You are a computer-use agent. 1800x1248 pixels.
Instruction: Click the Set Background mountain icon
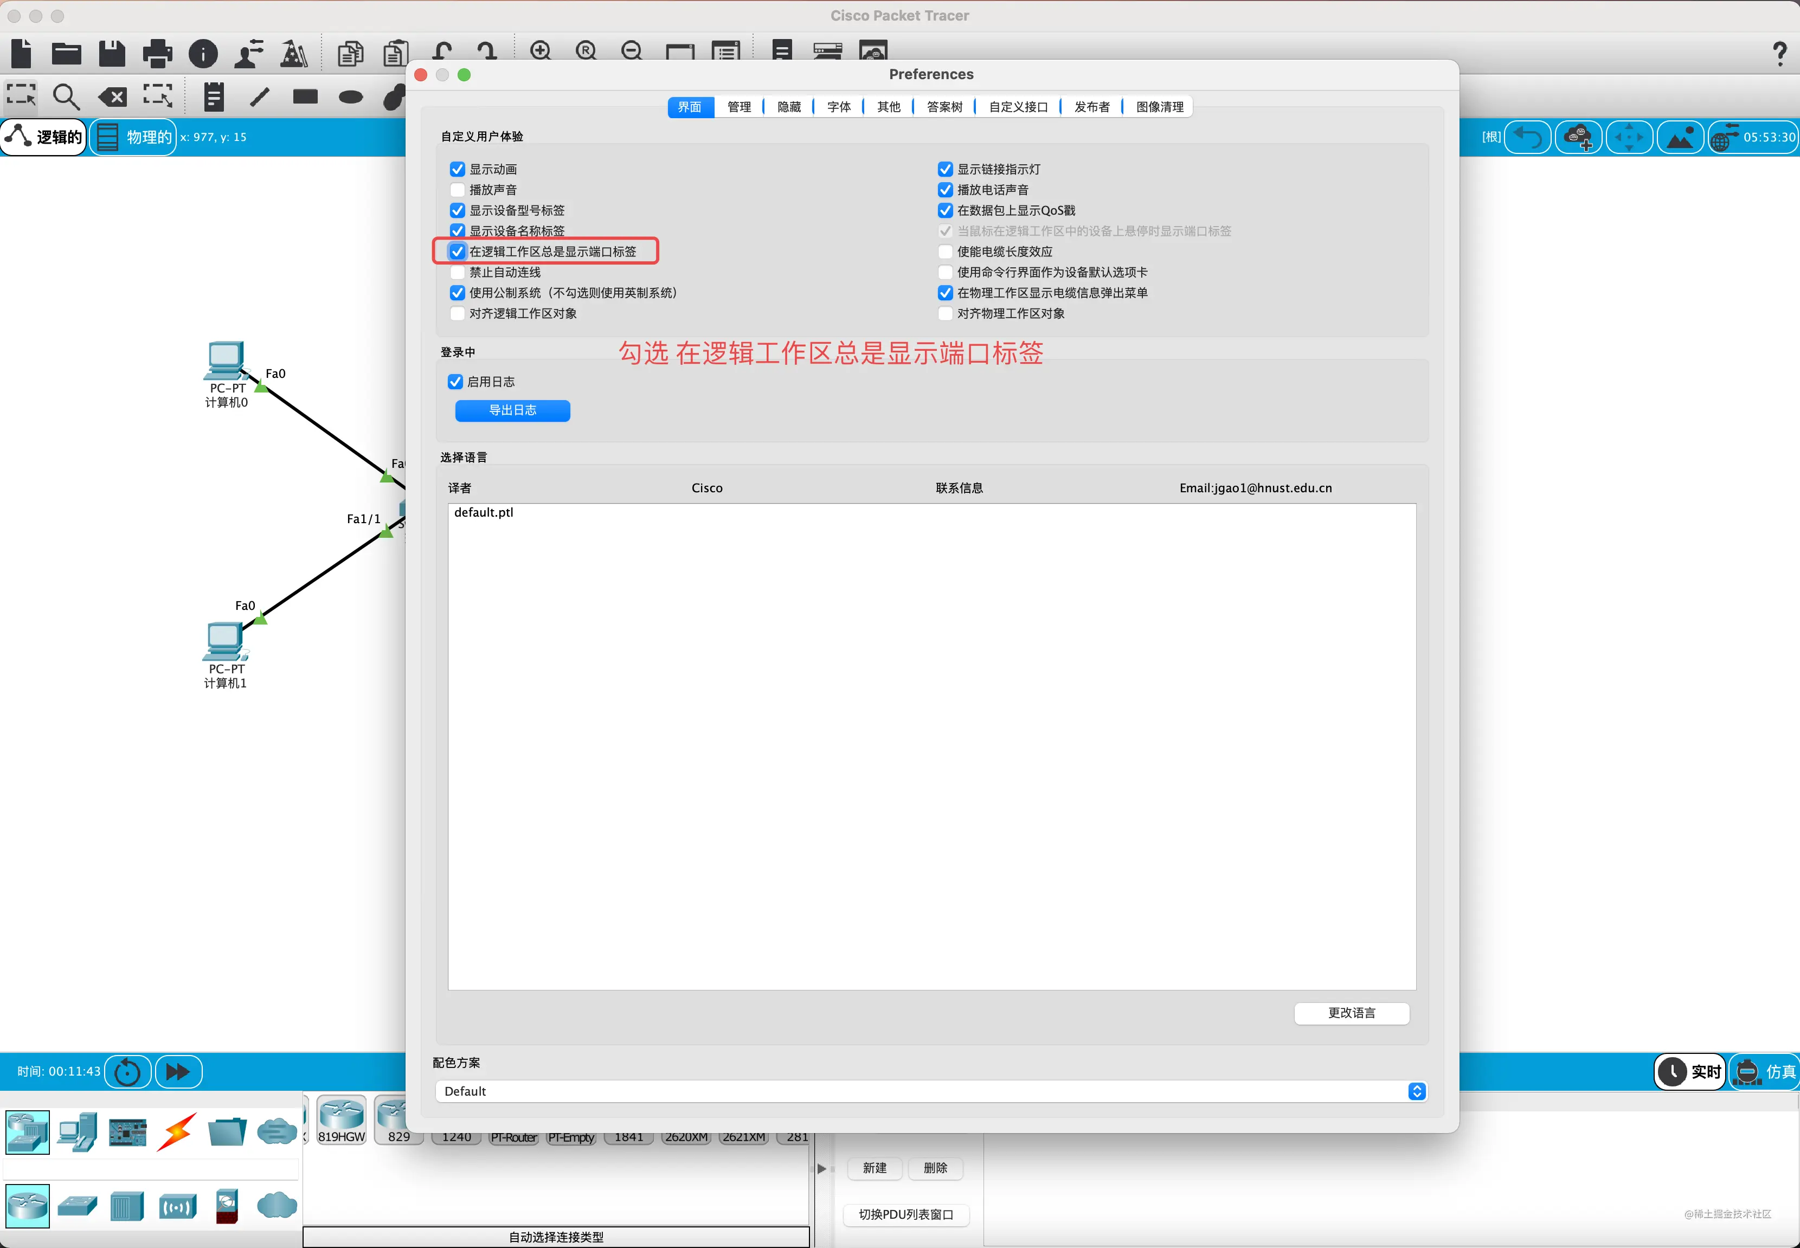click(x=1680, y=137)
